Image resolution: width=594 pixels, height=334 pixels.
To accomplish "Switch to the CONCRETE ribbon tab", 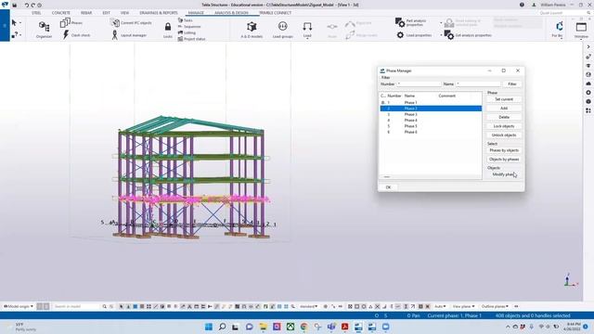I will coord(61,12).
